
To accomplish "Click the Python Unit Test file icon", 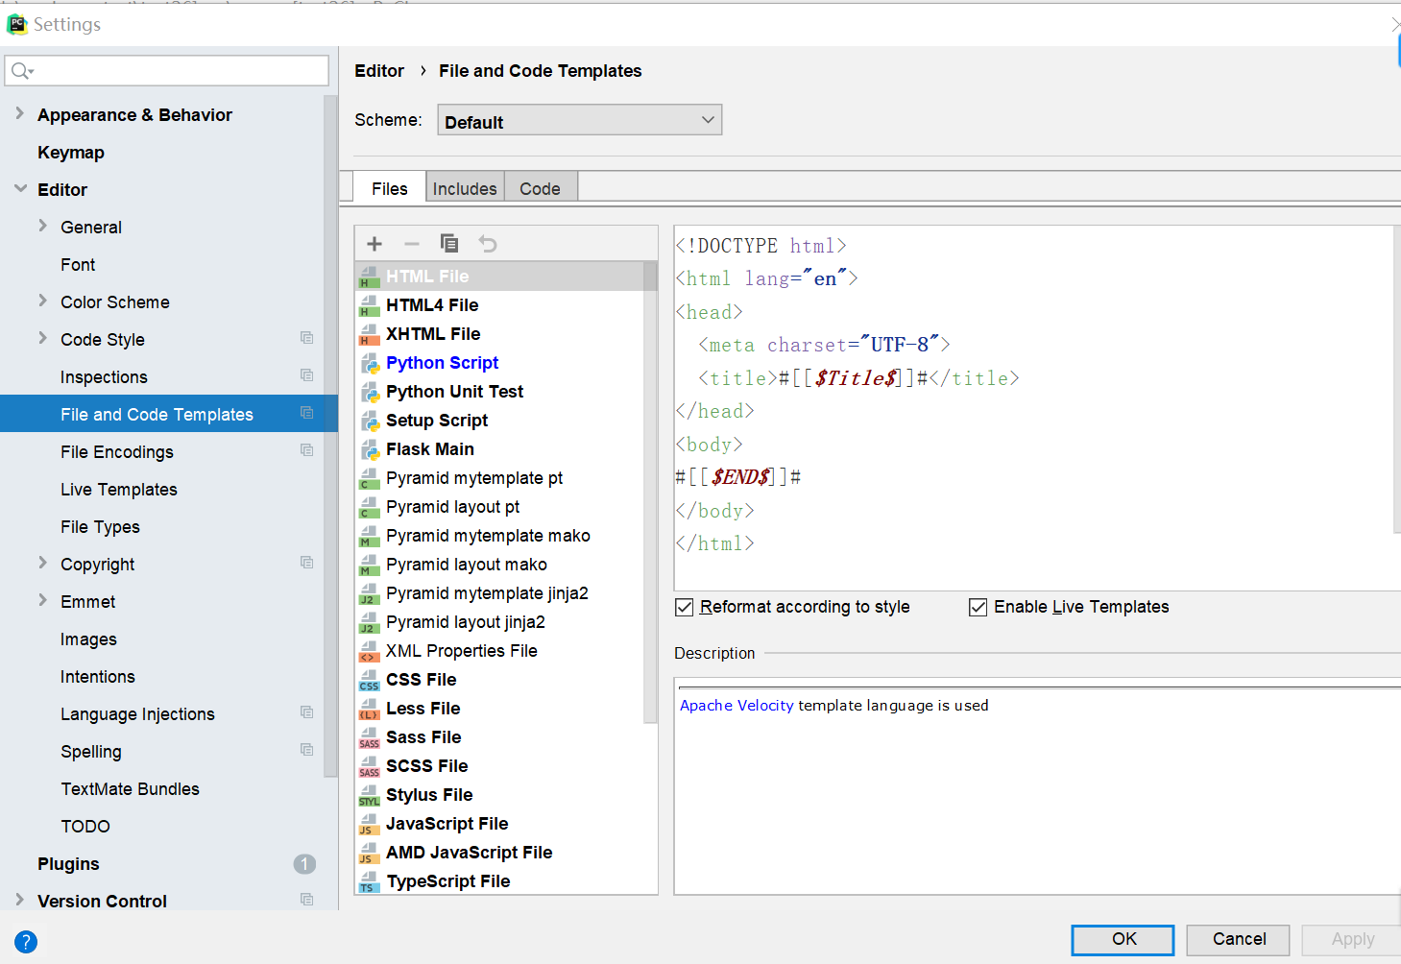I will 370,392.
